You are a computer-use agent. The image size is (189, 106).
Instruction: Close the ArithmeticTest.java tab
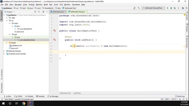click(86, 12)
